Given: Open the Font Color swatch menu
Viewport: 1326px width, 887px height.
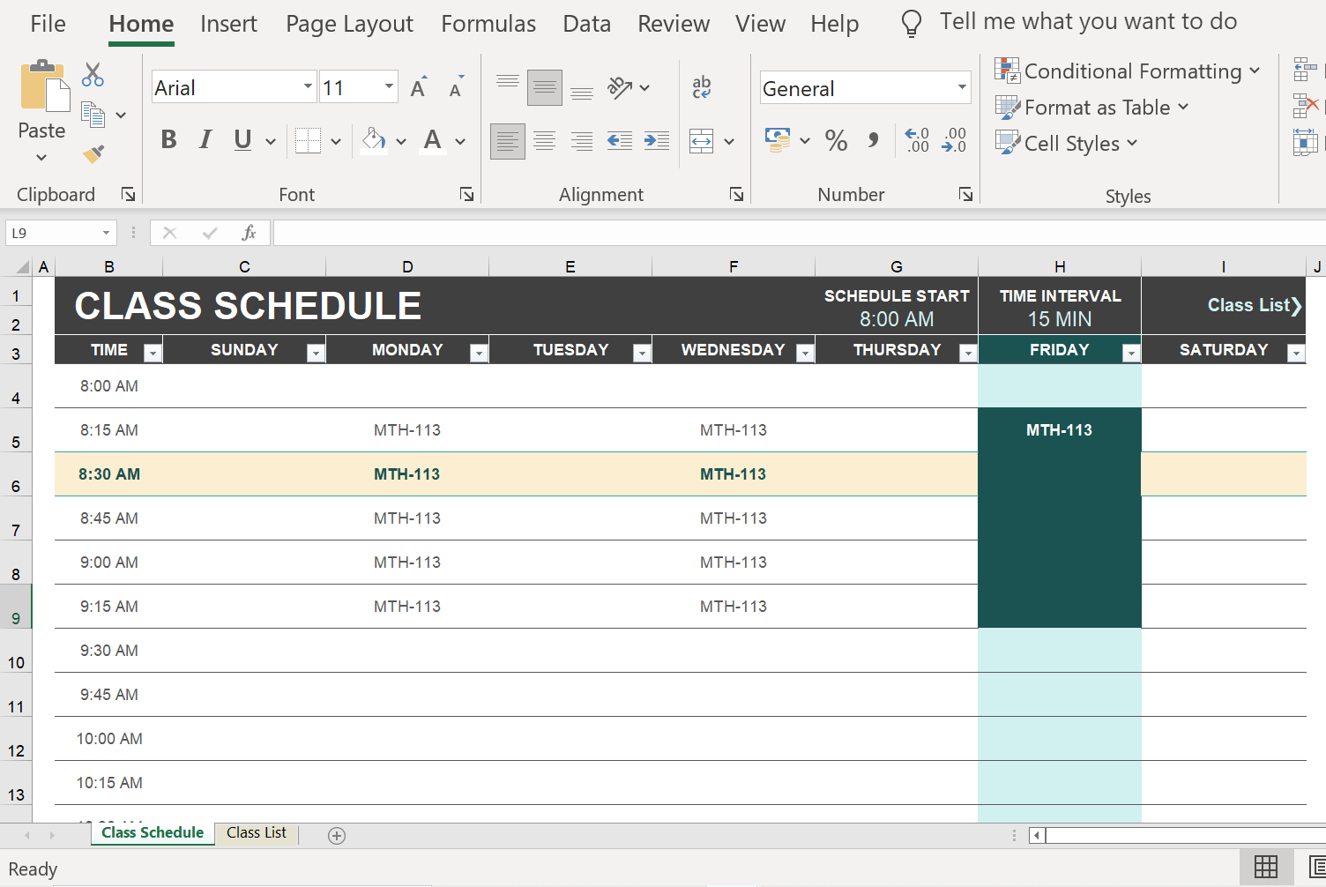Looking at the screenshot, I should coord(459,141).
